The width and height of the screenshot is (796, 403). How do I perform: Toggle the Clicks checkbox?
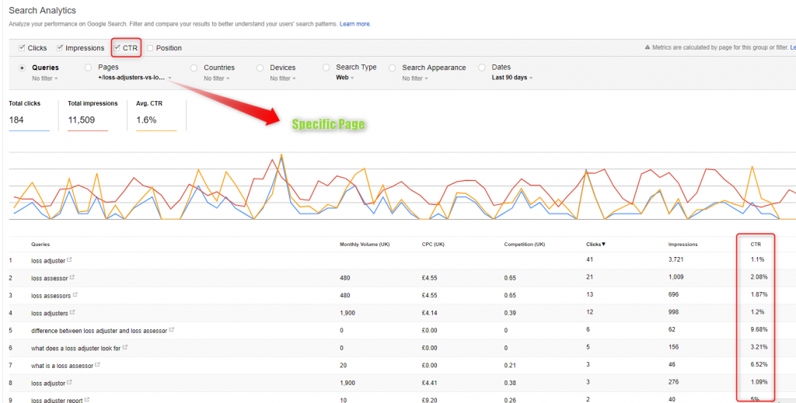coord(22,47)
